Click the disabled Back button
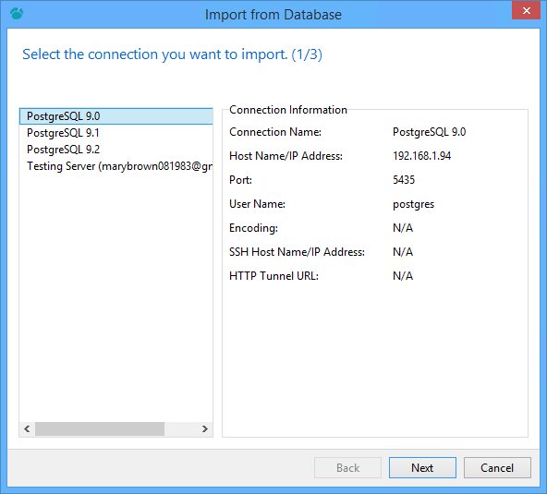 pyautogui.click(x=347, y=468)
